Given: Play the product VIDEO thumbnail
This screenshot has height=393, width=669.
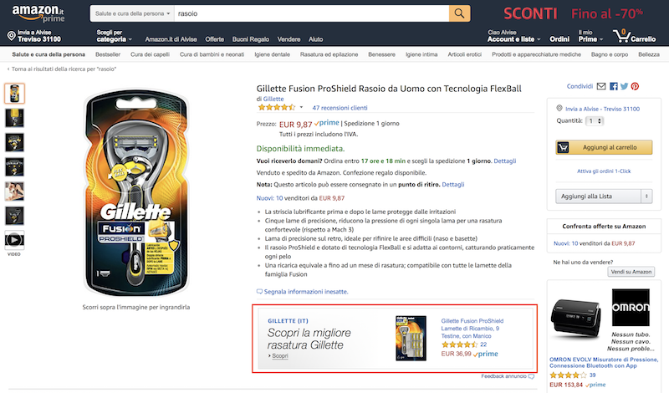Looking at the screenshot, I should coord(15,242).
